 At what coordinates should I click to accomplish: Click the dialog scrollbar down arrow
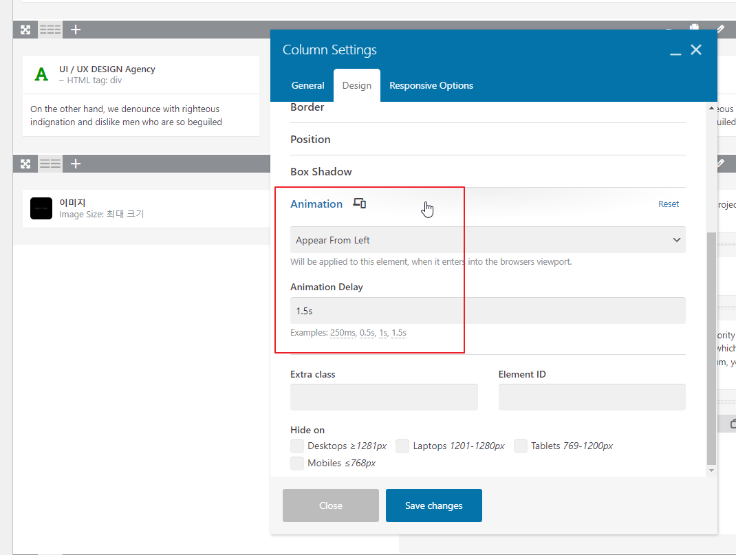[712, 470]
